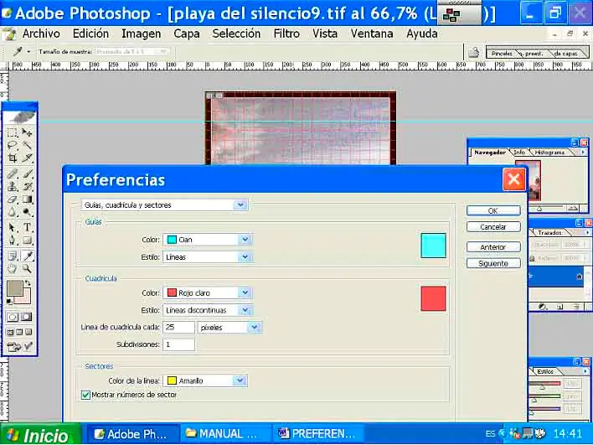The width and height of the screenshot is (593, 445).
Task: Click foreground color swatch in toolbox
Action: (15, 288)
